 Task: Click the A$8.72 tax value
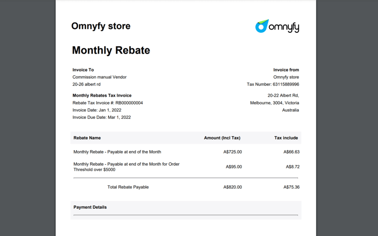[293, 167]
